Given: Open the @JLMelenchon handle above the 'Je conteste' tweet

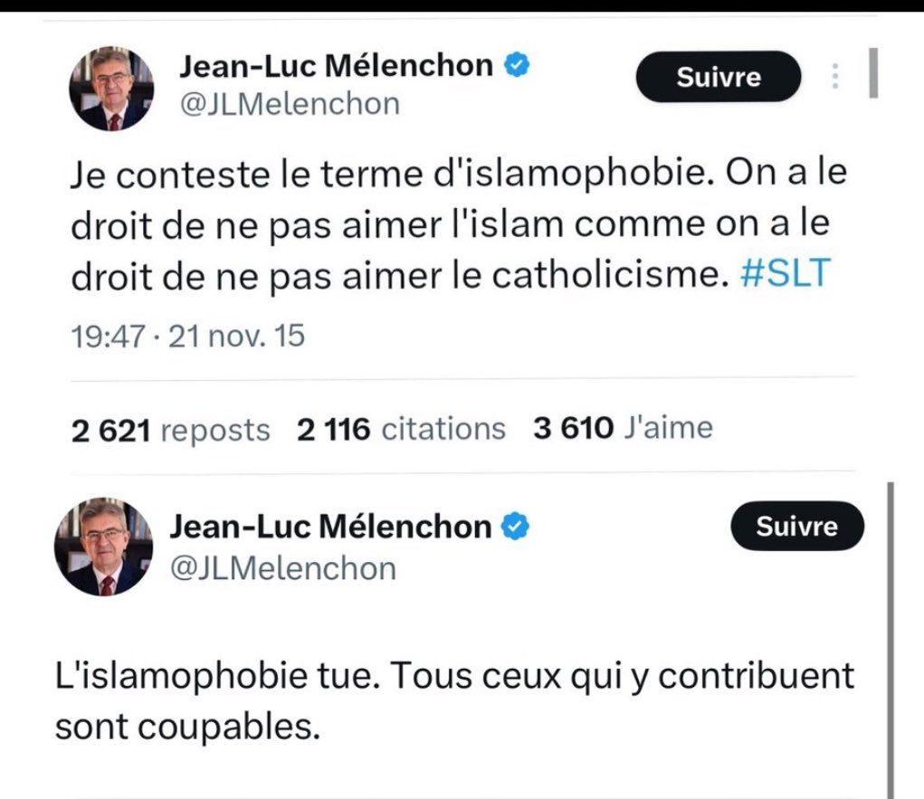Looking at the screenshot, I should click(291, 104).
